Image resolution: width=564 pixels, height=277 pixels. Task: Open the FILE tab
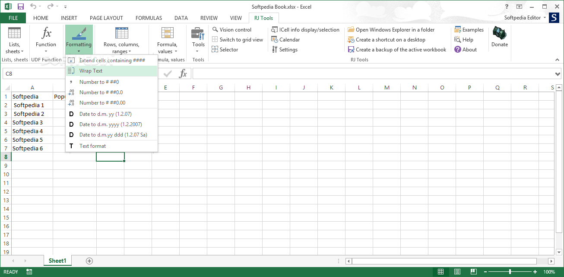[x=13, y=18]
